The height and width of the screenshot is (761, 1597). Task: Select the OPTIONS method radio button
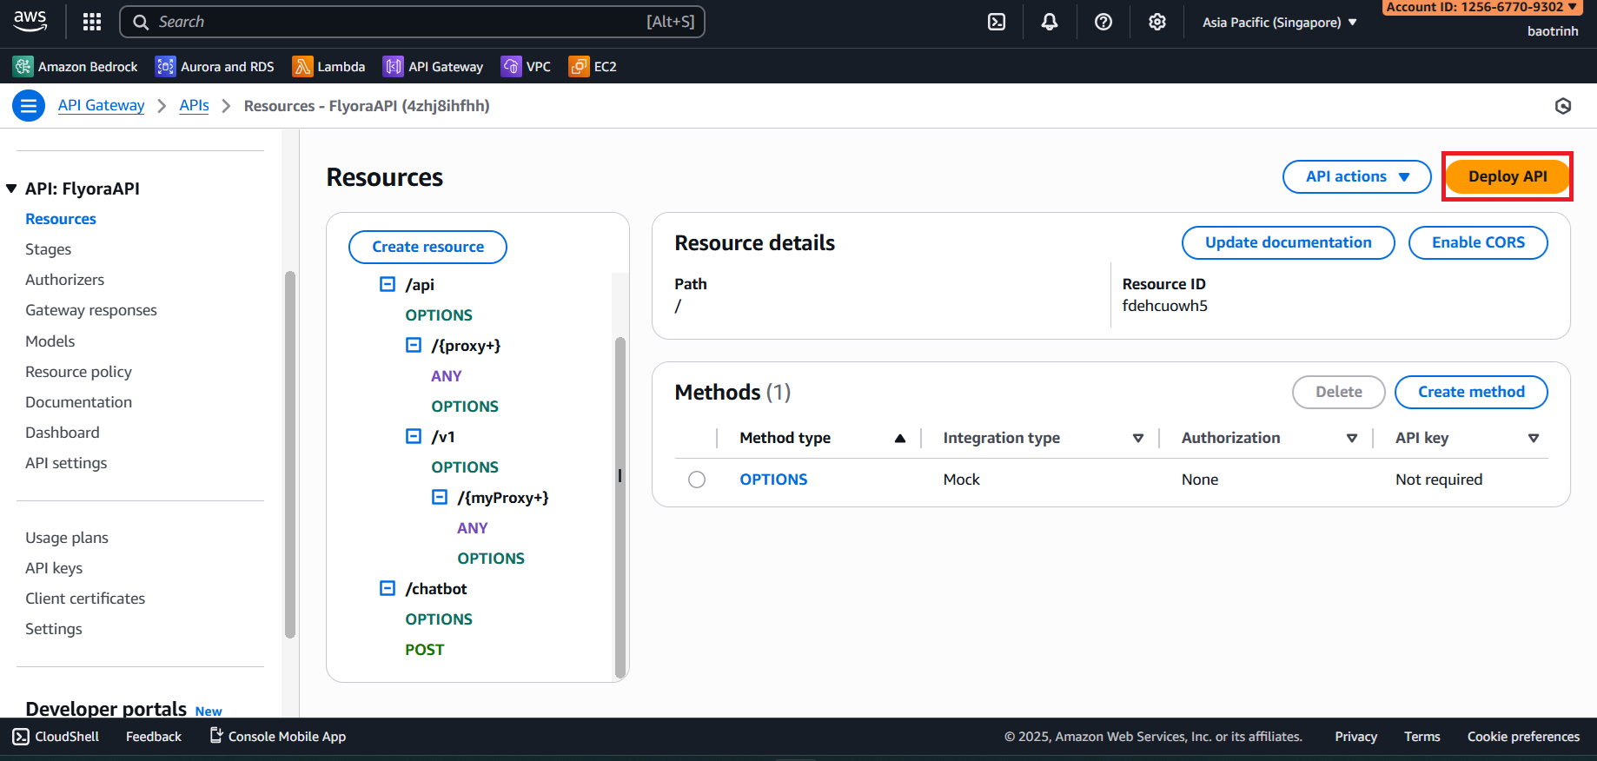point(697,480)
